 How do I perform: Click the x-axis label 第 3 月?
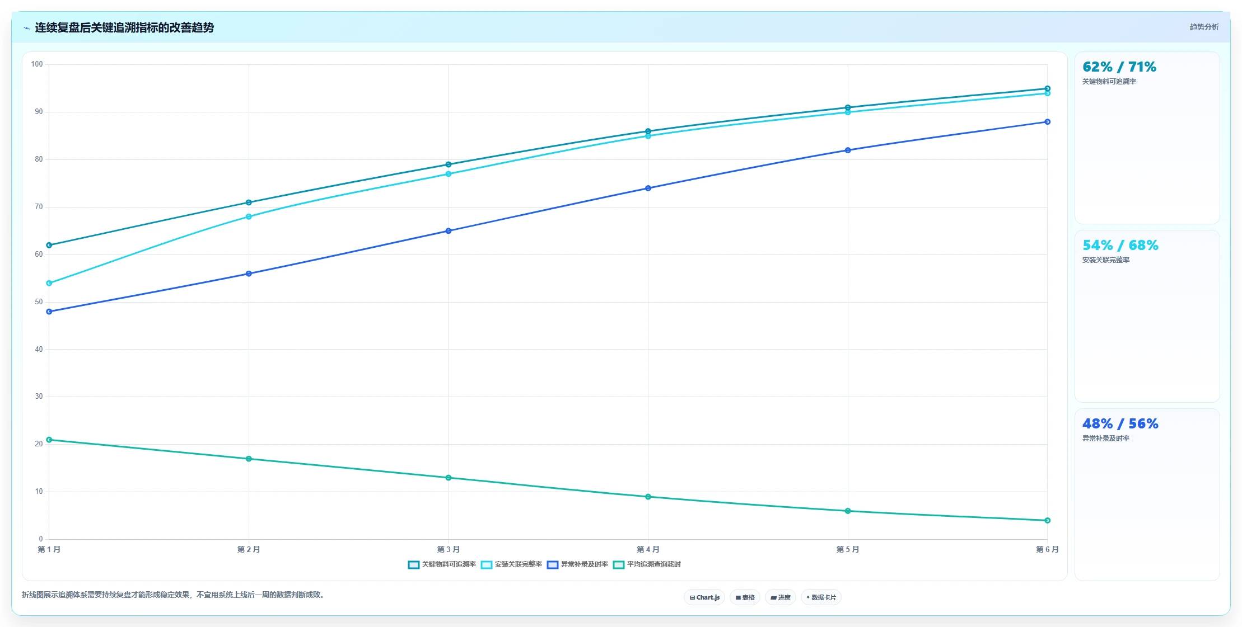click(449, 549)
